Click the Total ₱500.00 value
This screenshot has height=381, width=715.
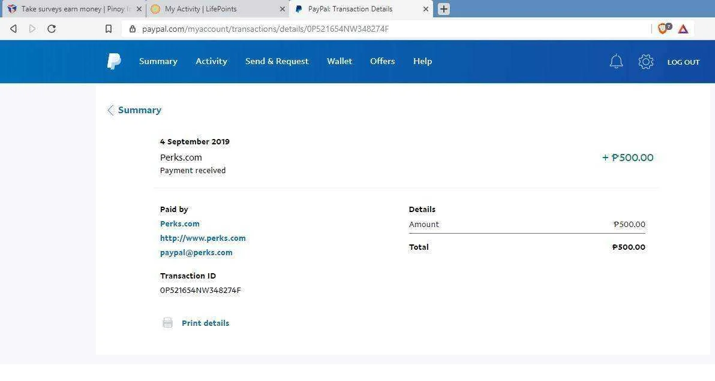pos(629,247)
